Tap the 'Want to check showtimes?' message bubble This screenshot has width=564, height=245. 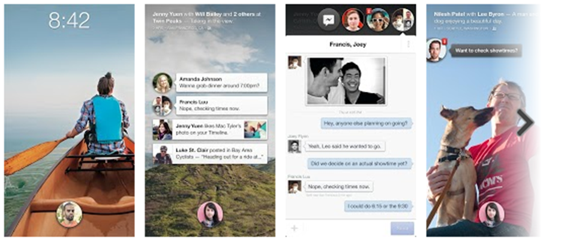pos(487,50)
